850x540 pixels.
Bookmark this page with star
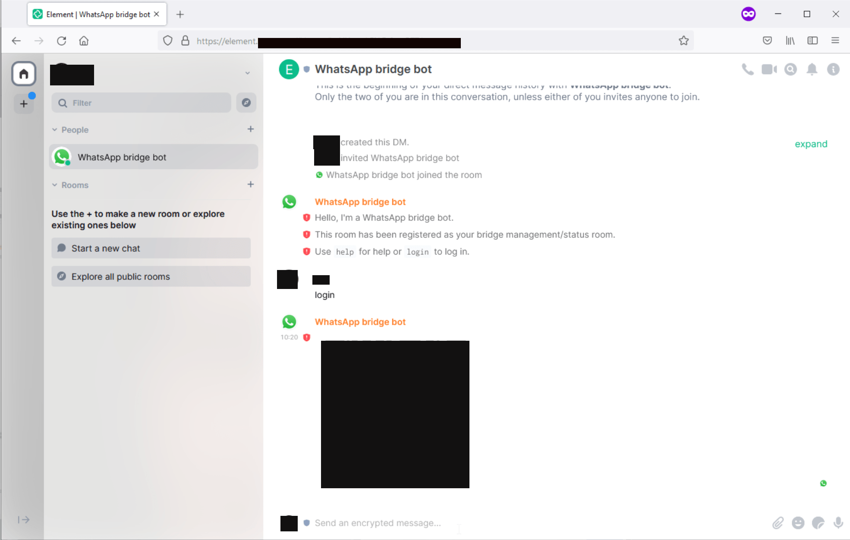coord(683,41)
